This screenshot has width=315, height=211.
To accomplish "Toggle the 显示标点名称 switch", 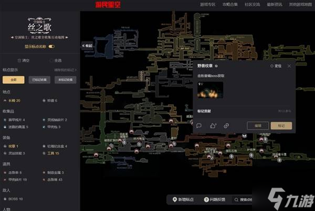I will point(51,47).
